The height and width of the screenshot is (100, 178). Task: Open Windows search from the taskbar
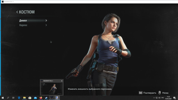[8, 98]
